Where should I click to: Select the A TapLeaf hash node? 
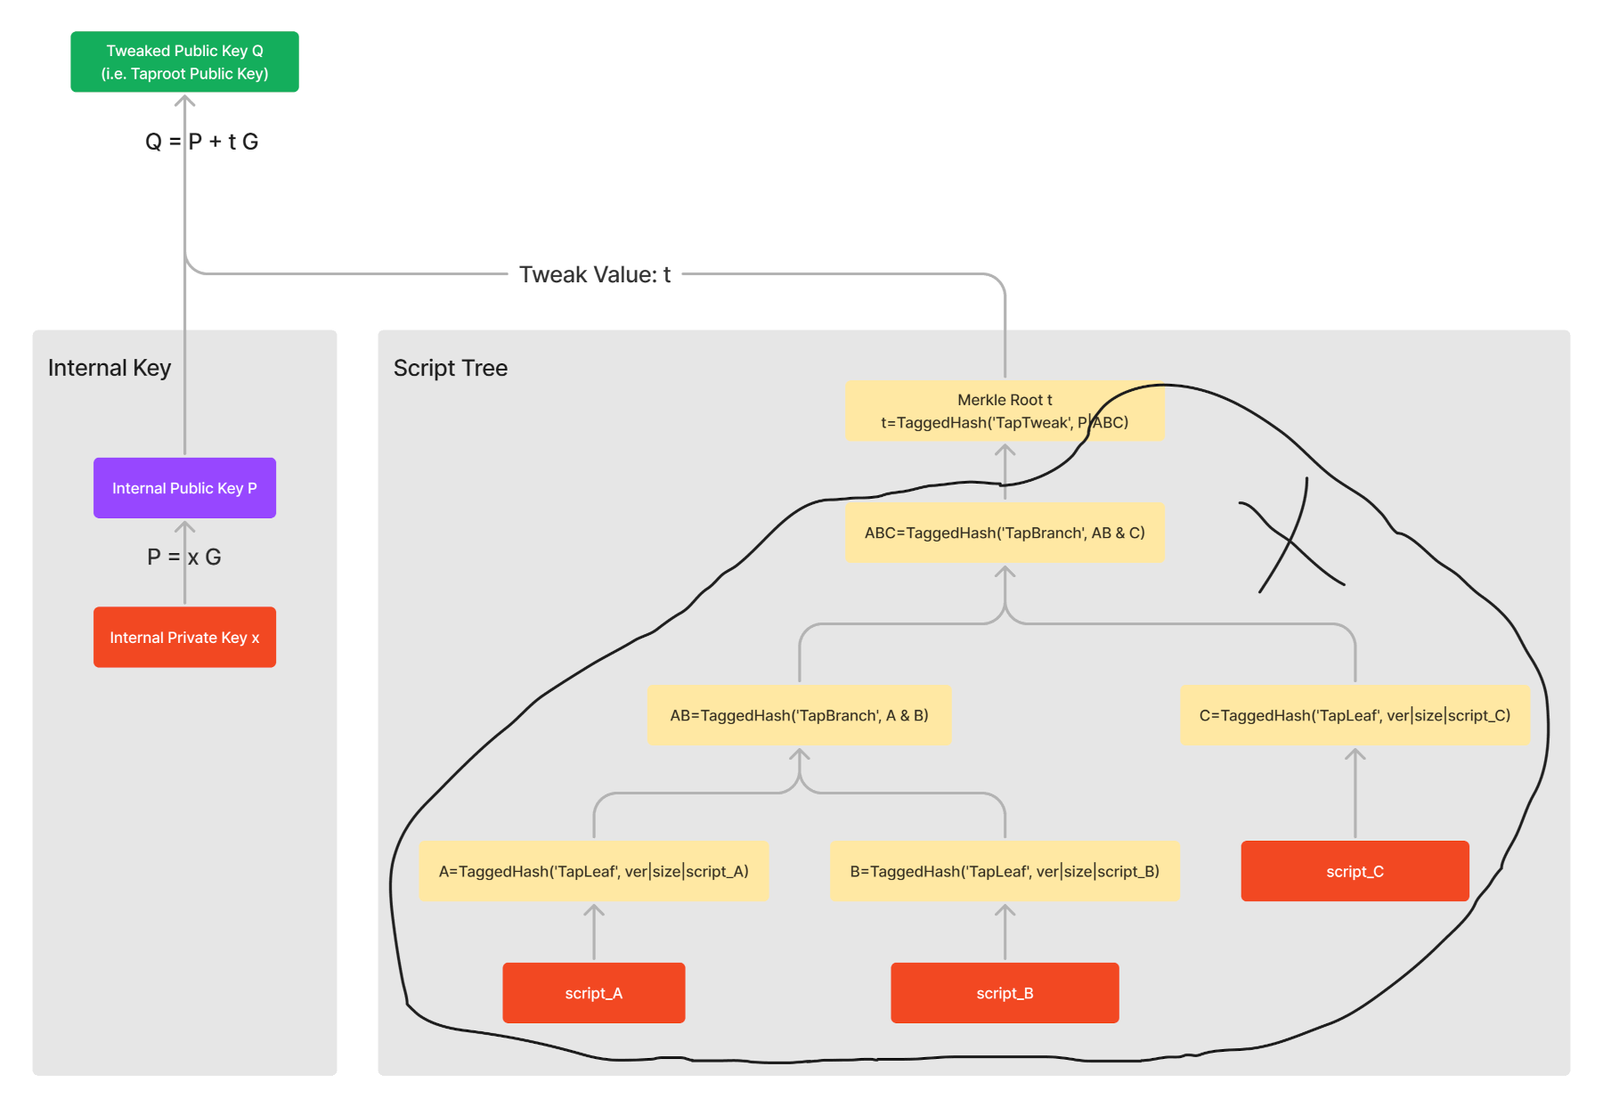coord(593,871)
